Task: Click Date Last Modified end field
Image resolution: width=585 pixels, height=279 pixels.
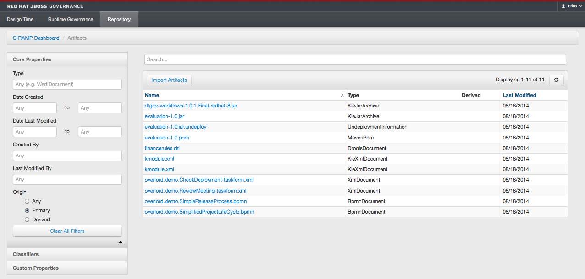Action: coord(100,132)
